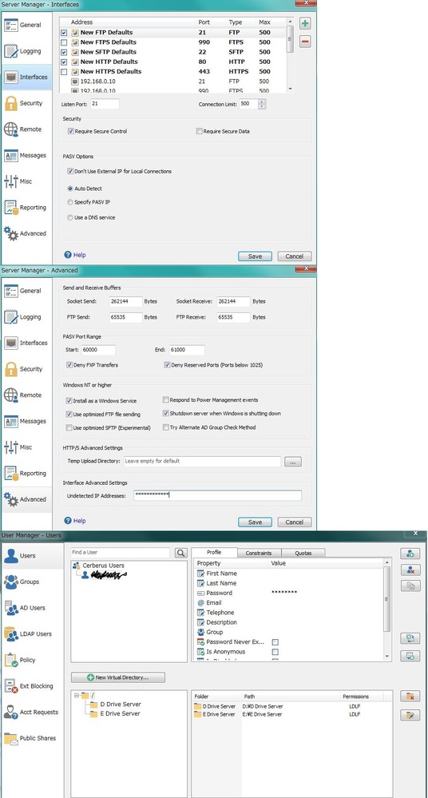Collapse the root folder tree node
The height and width of the screenshot is (798, 428).
click(77, 695)
